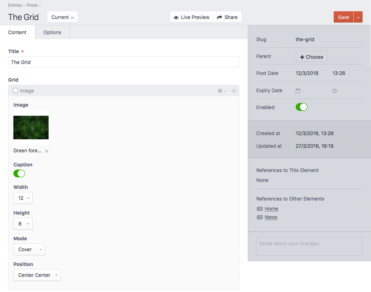
Task: Disable the entry with the Enabled toggle
Action: 301,107
